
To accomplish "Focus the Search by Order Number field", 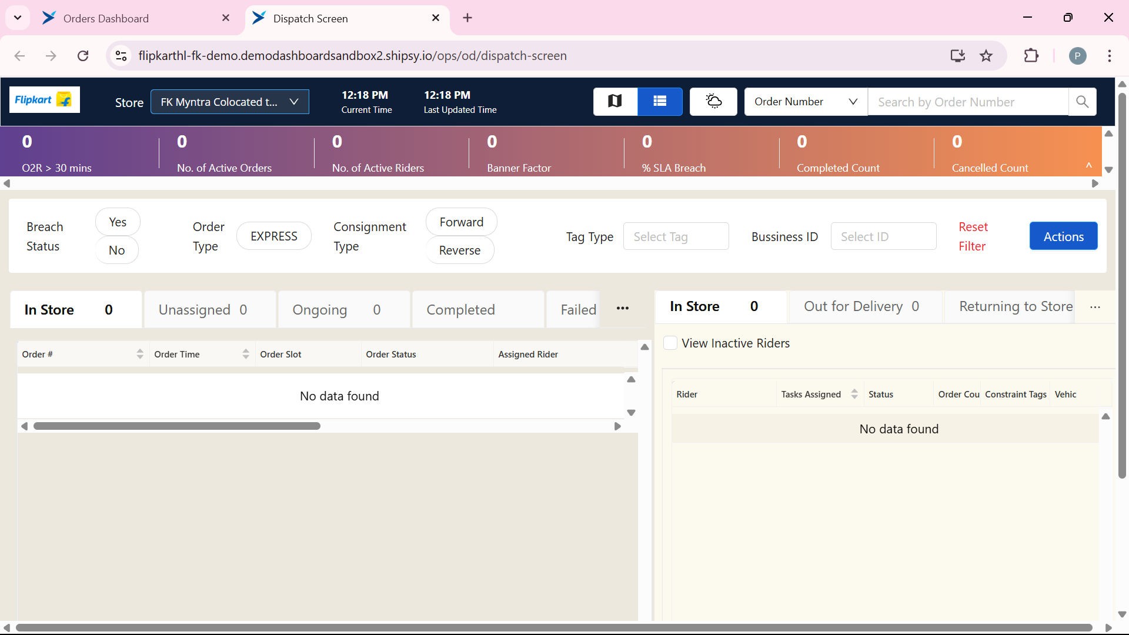I will pos(968,102).
